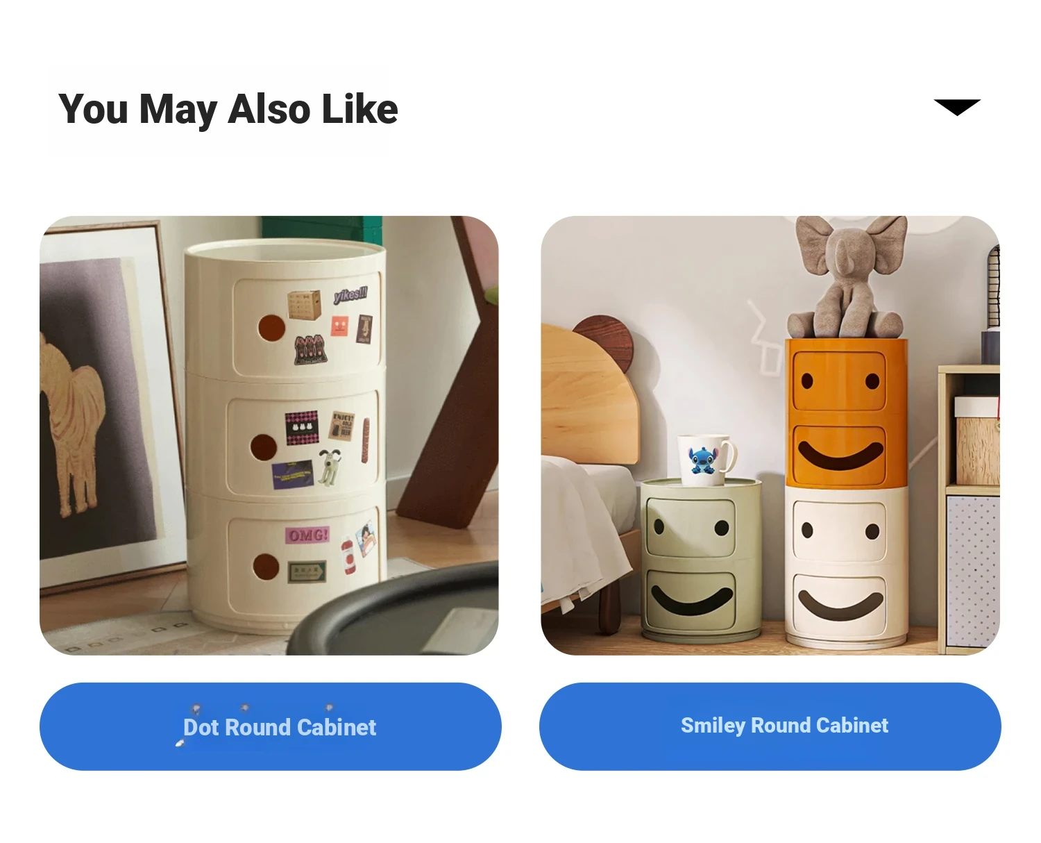
Task: Collapse the You May Also Like section
Action: [957, 107]
